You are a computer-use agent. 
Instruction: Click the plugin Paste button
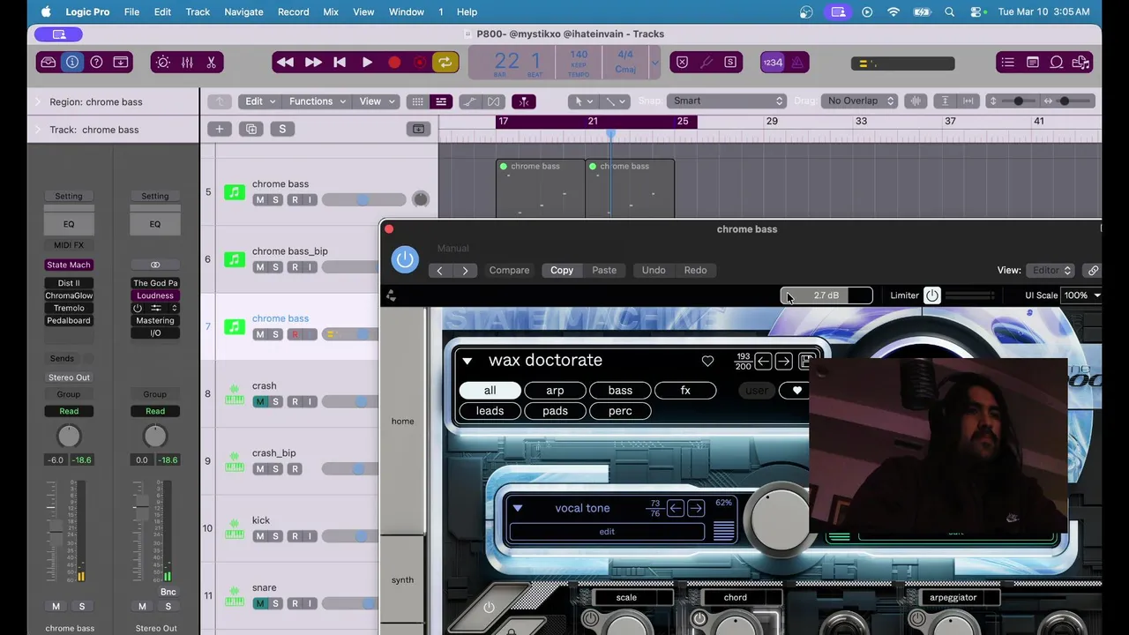[604, 270]
